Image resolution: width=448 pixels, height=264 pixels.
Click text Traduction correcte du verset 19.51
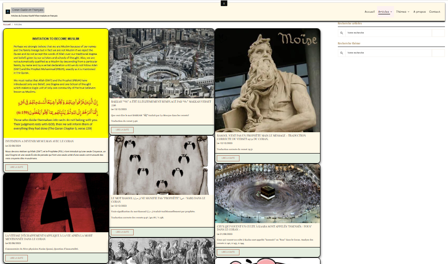[235, 149]
